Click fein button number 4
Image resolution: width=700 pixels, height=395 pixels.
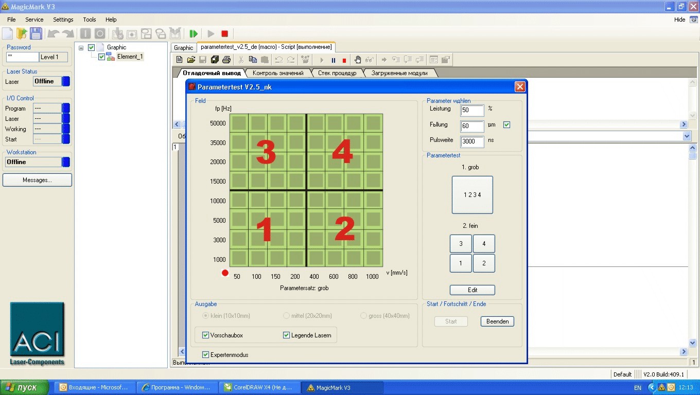coord(484,244)
